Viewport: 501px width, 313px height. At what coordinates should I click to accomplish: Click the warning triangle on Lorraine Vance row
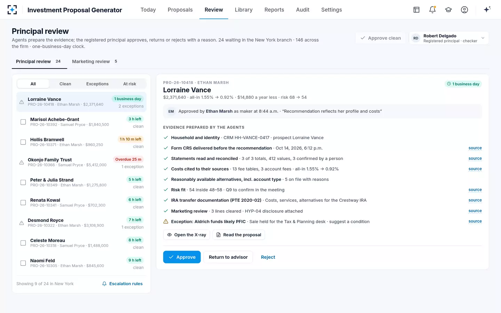tap(22, 102)
